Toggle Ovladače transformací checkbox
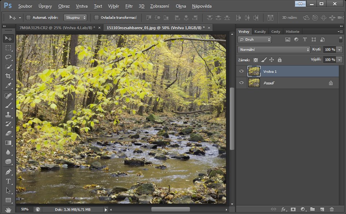Screen dimensions: 346x214 coord(97,17)
